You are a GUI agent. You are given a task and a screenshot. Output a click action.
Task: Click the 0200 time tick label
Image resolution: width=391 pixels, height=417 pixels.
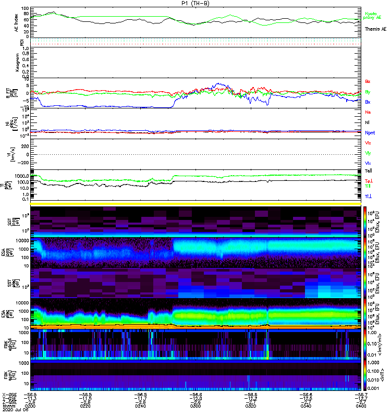30,406
